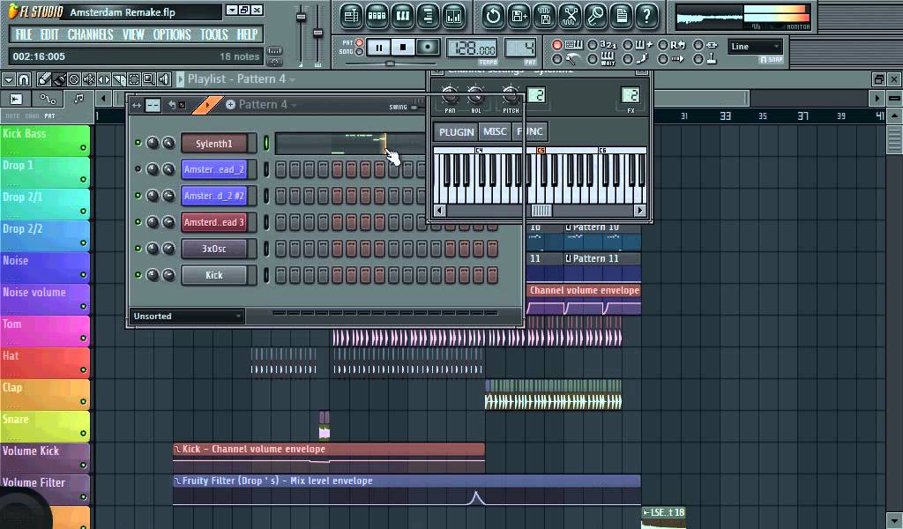
Task: Expand the orange graph editor tab in Step Sequencer
Action: (x=206, y=105)
